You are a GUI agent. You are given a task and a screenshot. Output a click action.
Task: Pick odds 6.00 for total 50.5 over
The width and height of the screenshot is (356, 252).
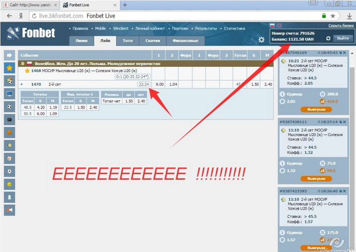point(40,114)
